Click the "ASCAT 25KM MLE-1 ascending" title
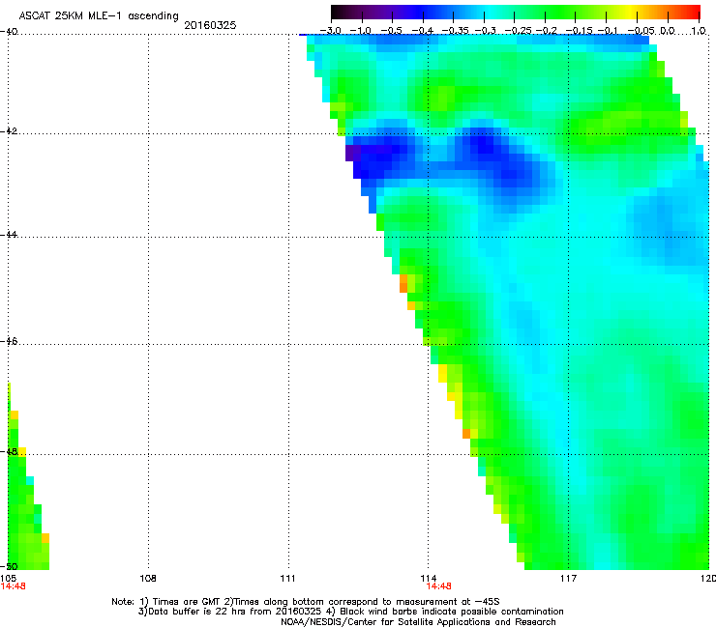 [99, 16]
